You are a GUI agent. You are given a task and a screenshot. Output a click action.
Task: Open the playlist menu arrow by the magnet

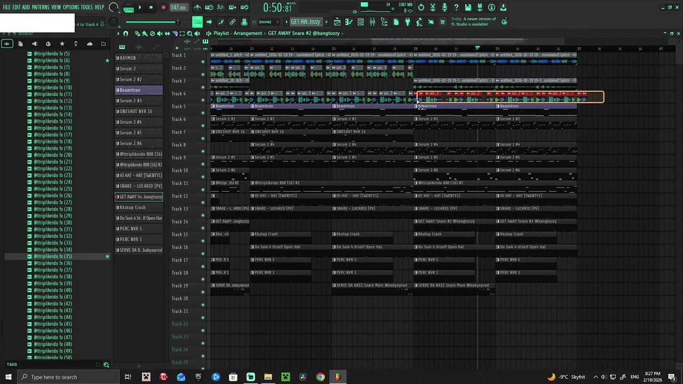click(118, 34)
